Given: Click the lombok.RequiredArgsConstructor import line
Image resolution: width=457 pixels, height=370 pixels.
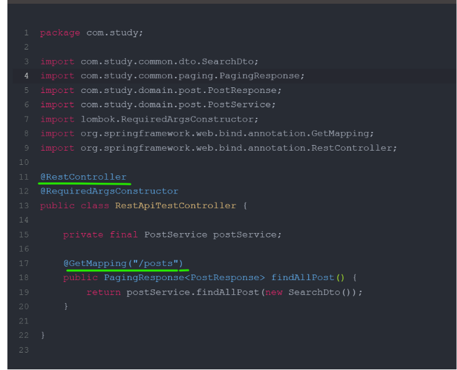Looking at the screenshot, I should [x=149, y=119].
